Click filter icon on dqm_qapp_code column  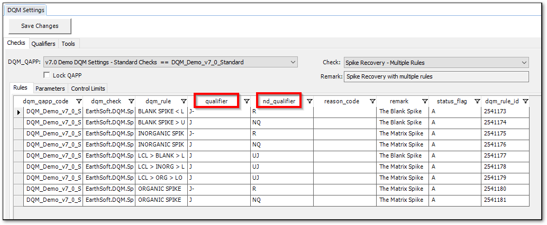[79, 101]
